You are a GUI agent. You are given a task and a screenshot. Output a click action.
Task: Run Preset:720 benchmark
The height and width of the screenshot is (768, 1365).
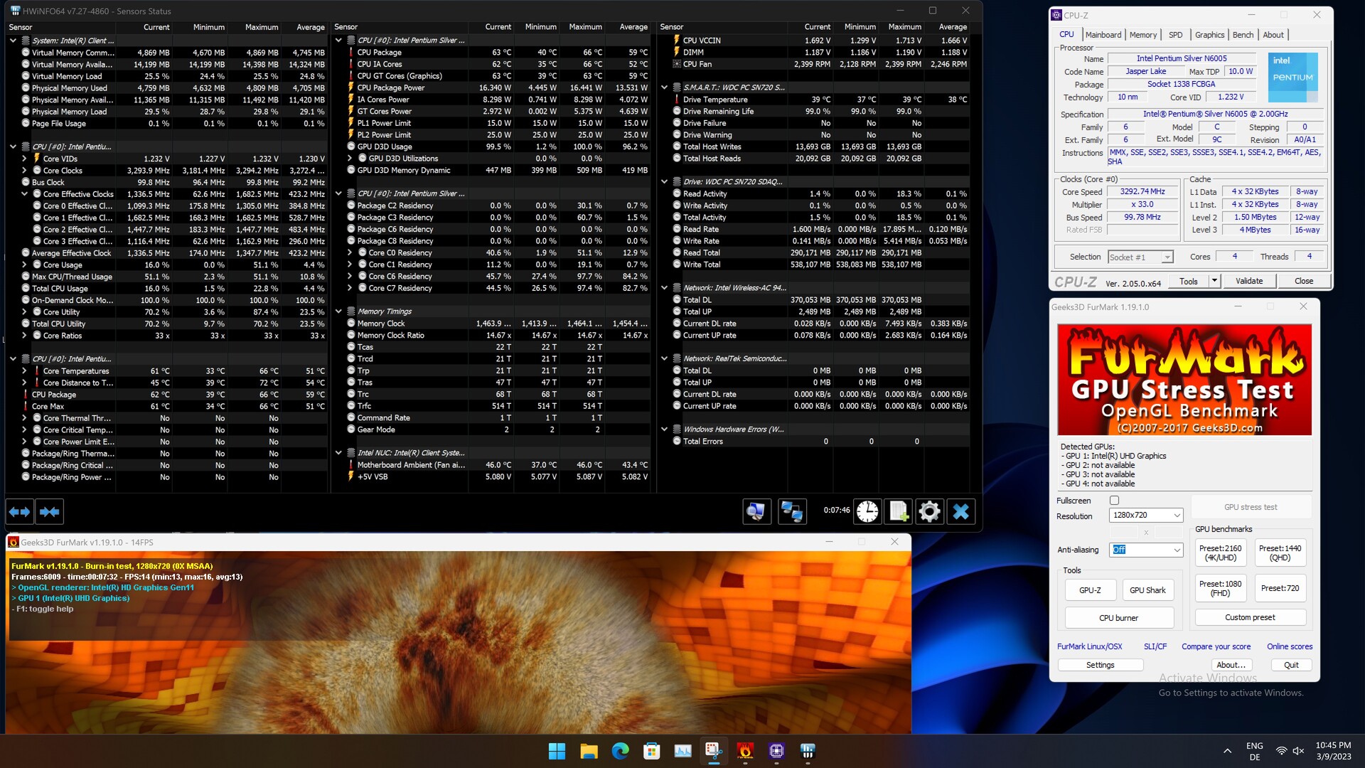point(1280,588)
